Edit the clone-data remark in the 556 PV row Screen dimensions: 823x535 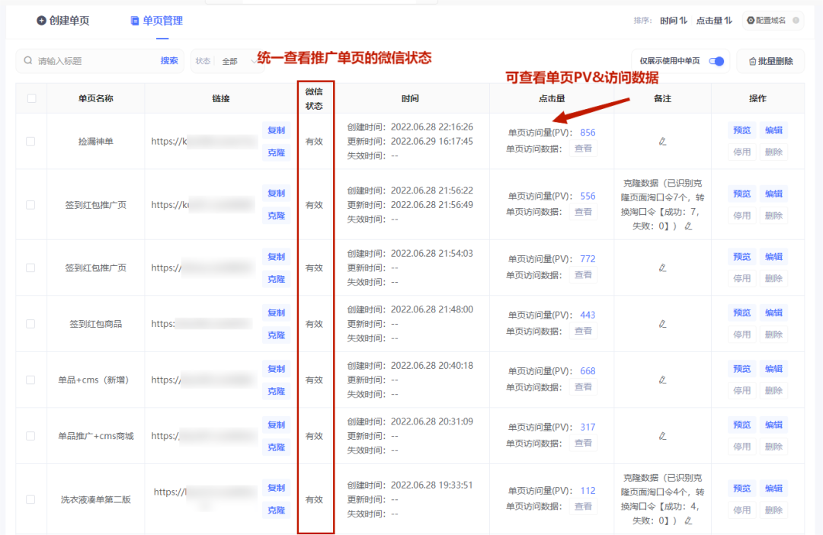tap(688, 226)
